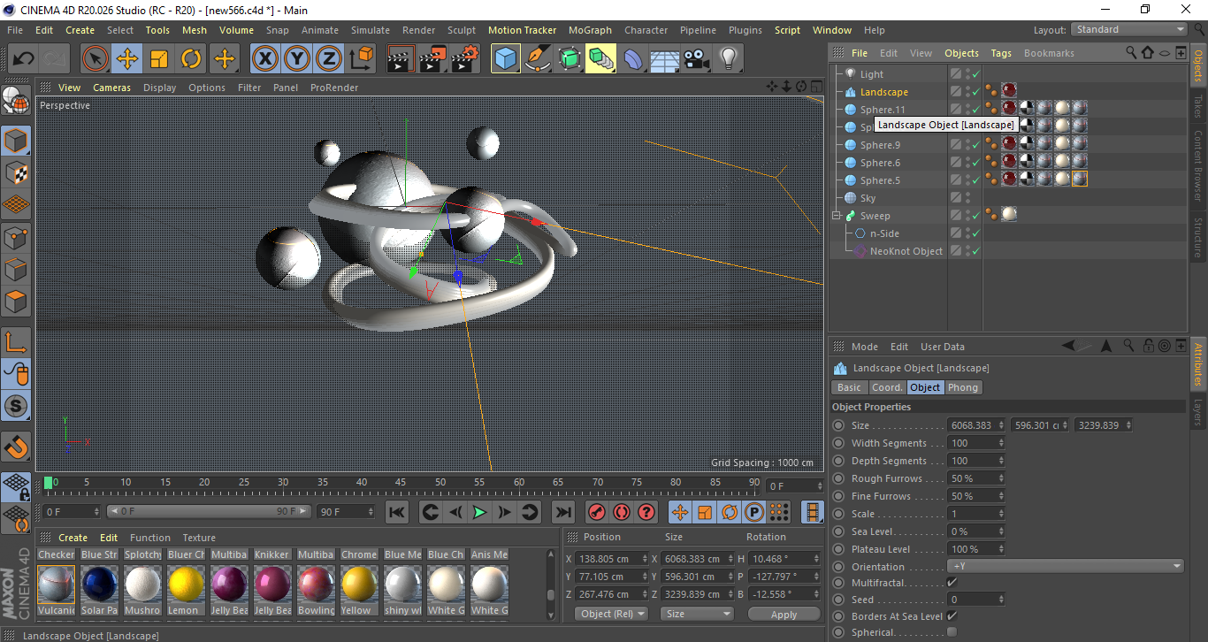Switch to Polygons mode
This screenshot has width=1208, height=642.
click(16, 302)
